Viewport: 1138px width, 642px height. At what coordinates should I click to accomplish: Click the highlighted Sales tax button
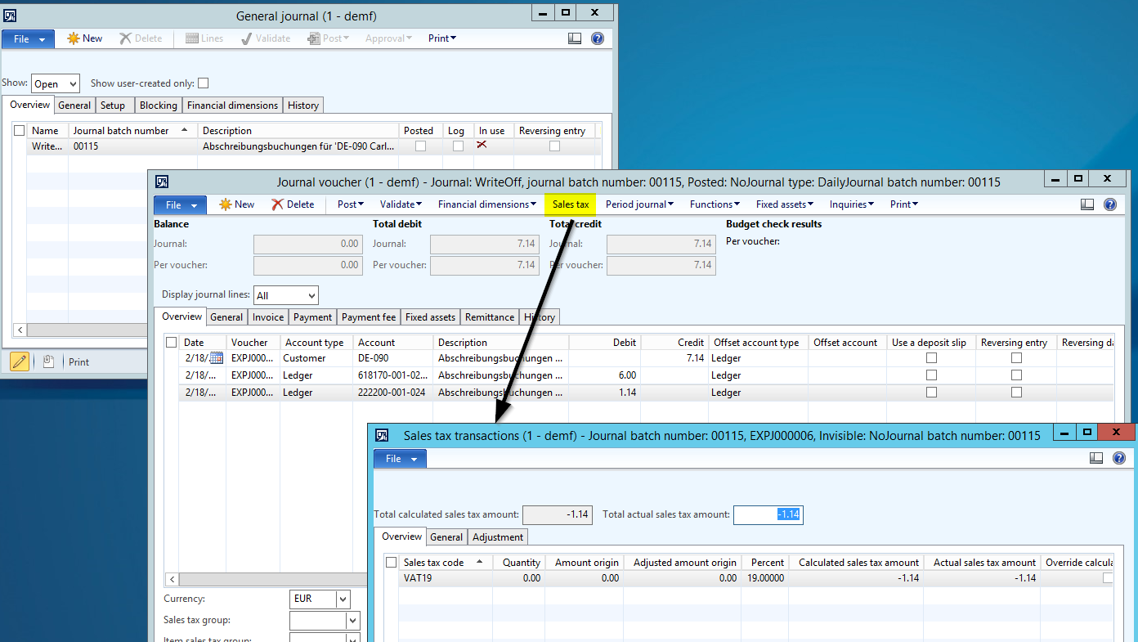(x=570, y=204)
